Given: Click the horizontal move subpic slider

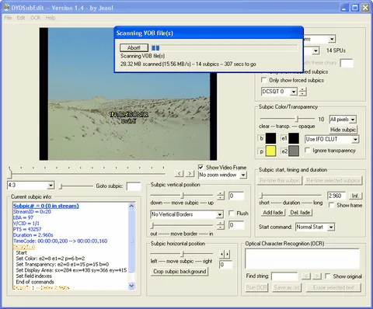Looking at the screenshot, I should 183,254.
